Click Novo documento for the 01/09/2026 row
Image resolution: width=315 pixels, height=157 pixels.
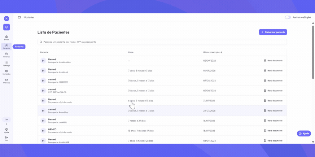(273, 70)
